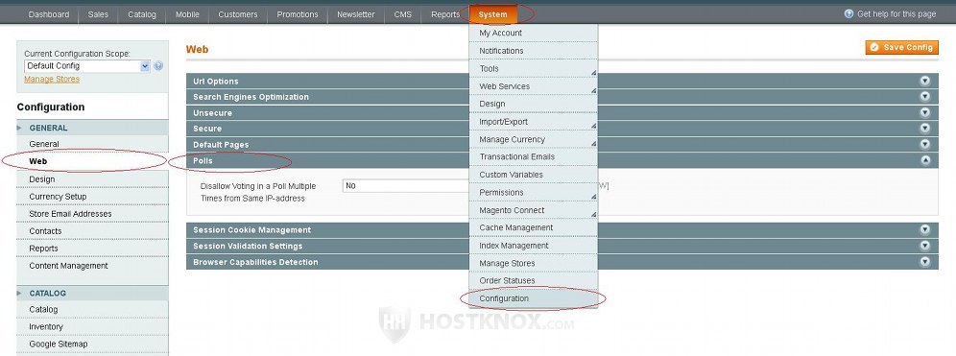
Task: Open Store Email Addresses in the sidebar
Action: 71,214
